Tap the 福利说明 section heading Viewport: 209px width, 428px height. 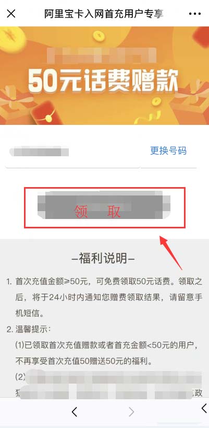point(103,258)
